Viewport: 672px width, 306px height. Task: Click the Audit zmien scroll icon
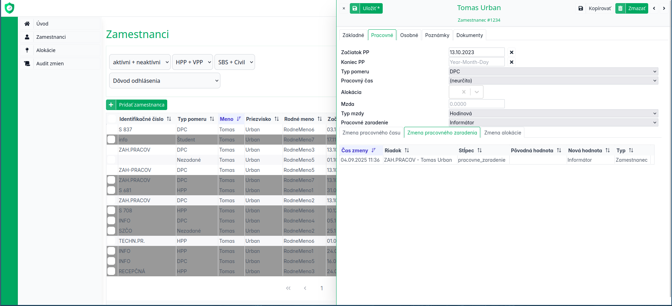[27, 64]
